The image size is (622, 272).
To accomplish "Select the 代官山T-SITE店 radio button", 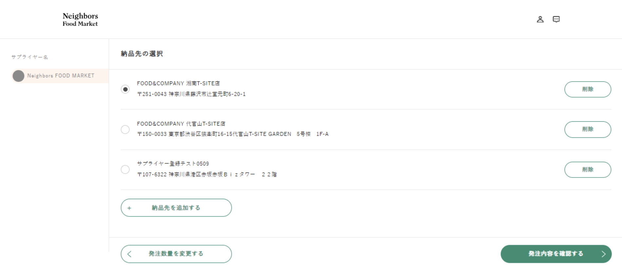I will pyautogui.click(x=125, y=129).
